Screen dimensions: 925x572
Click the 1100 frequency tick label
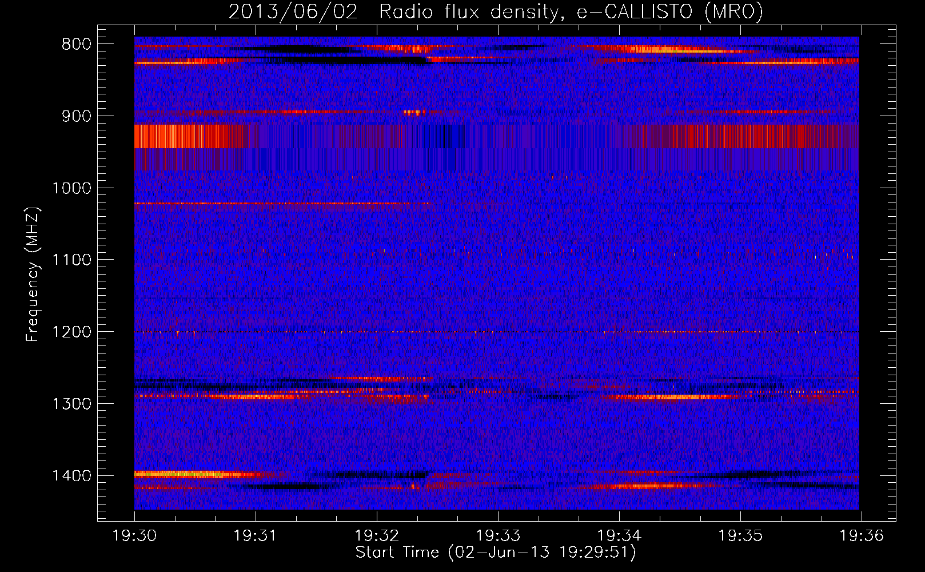[71, 260]
